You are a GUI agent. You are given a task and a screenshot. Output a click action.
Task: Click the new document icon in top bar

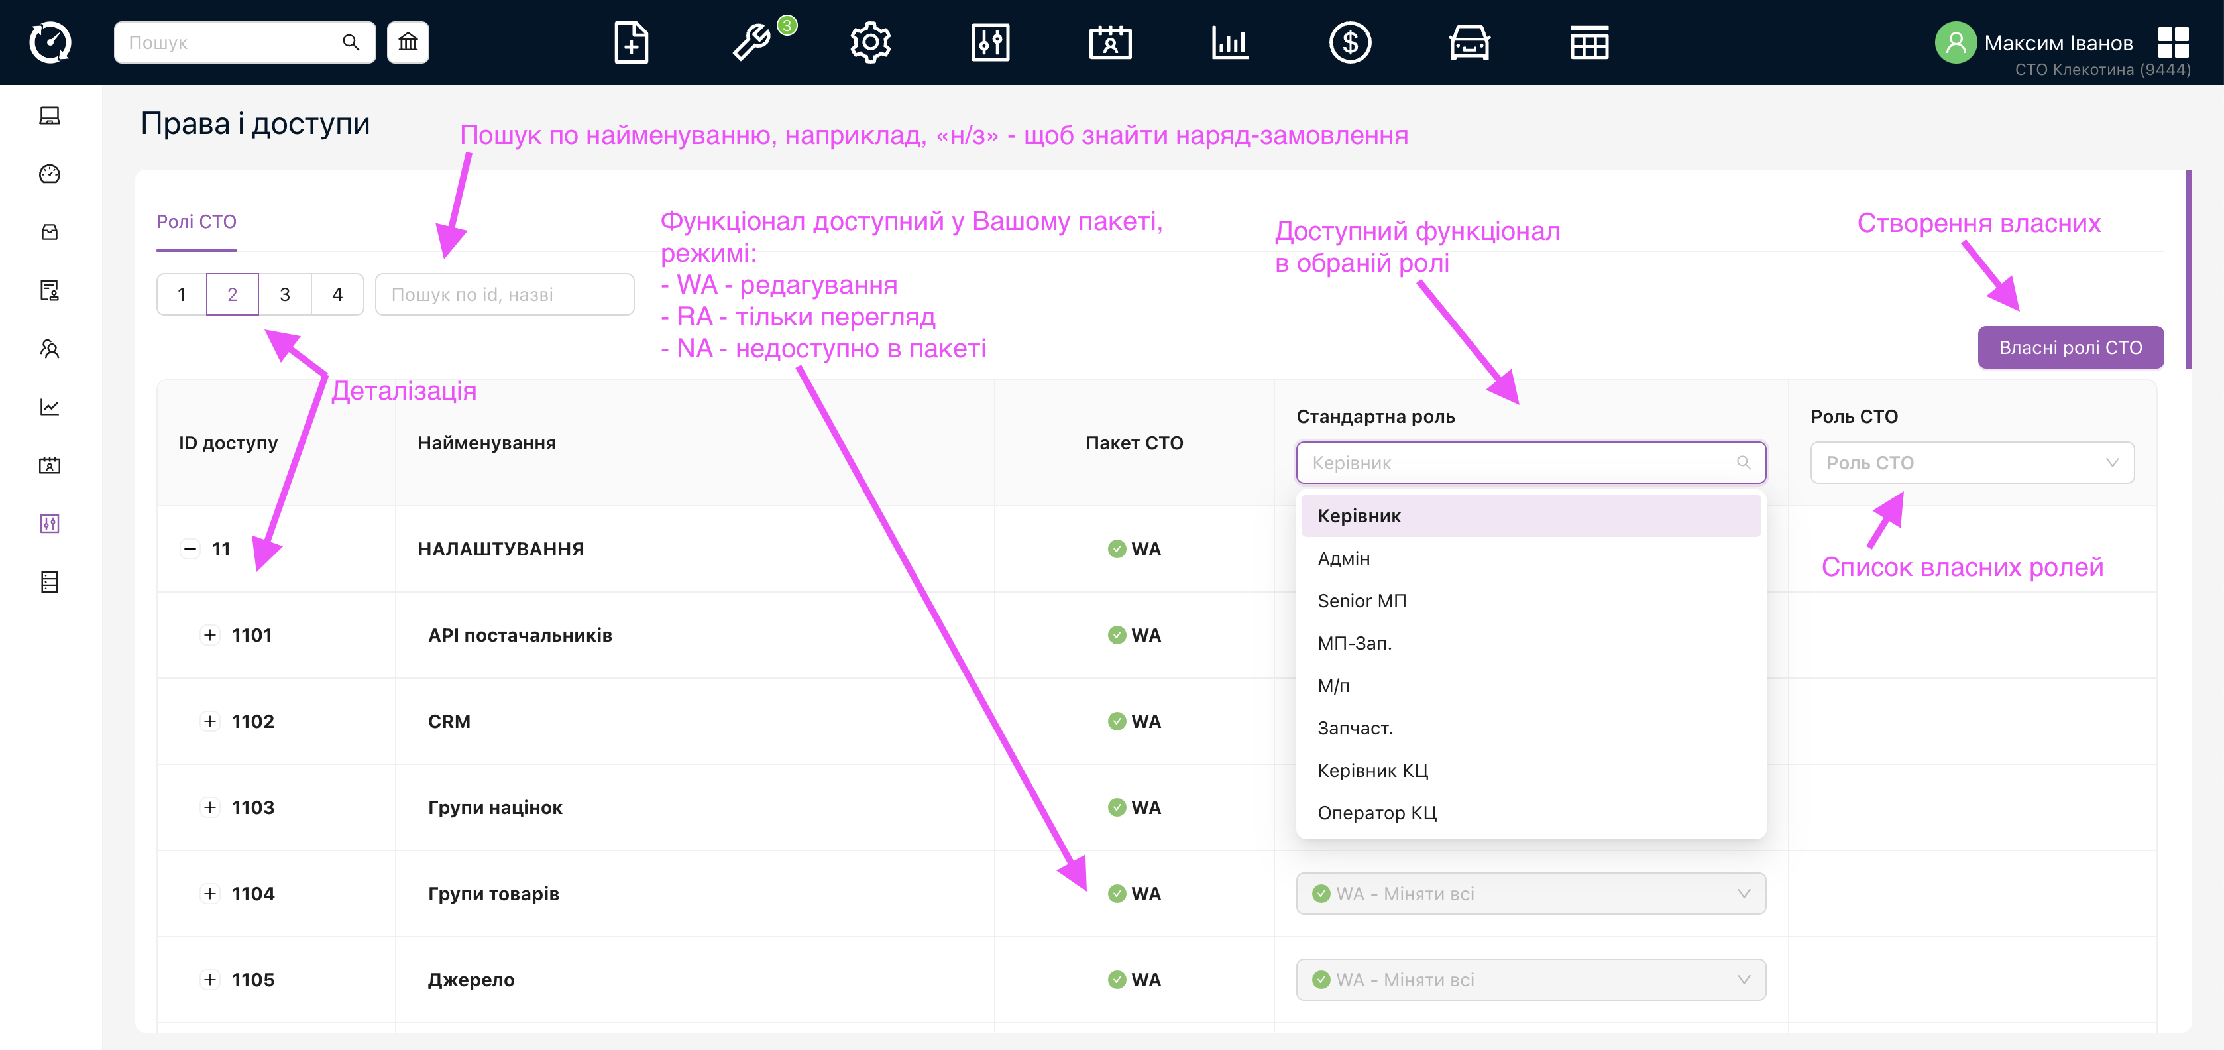pos(631,42)
